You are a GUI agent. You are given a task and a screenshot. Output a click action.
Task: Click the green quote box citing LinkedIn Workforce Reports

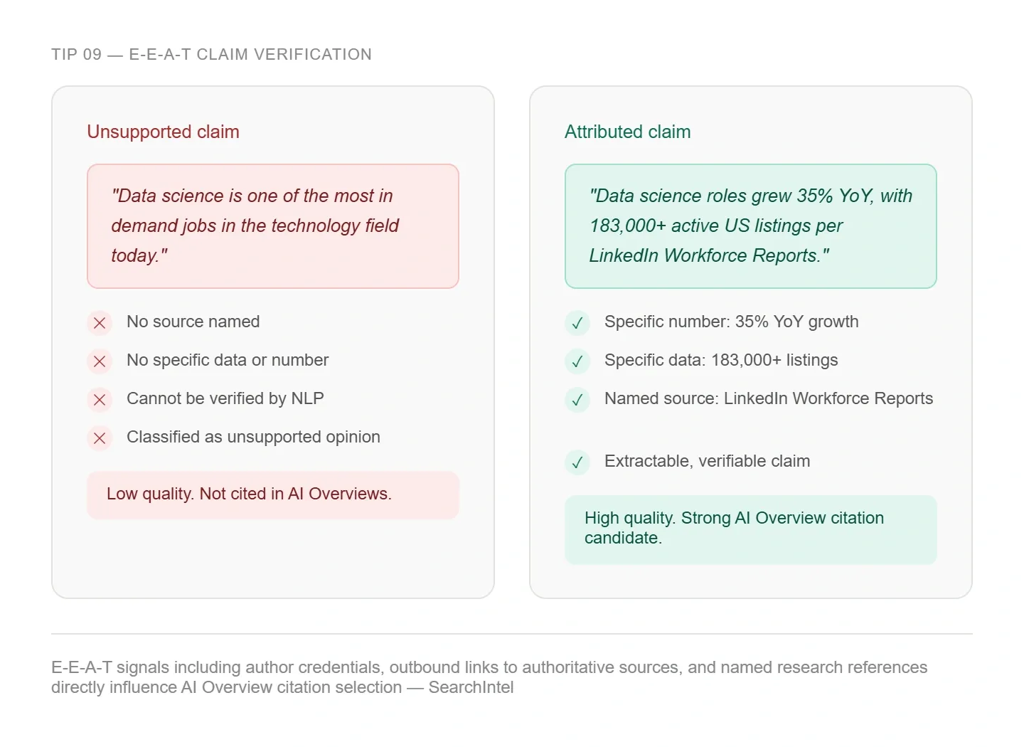pos(751,226)
